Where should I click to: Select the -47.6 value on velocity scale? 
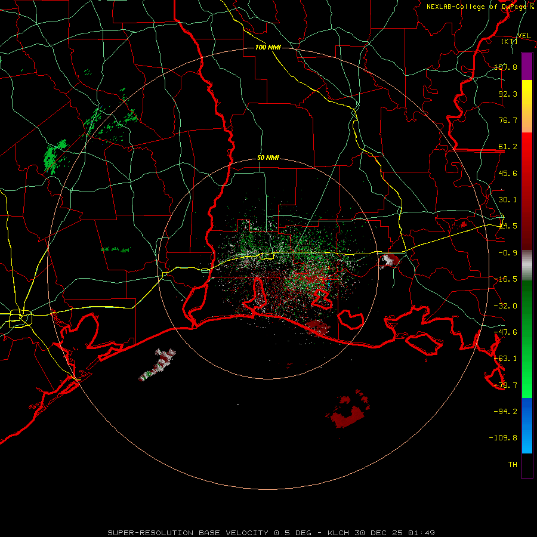click(x=506, y=332)
